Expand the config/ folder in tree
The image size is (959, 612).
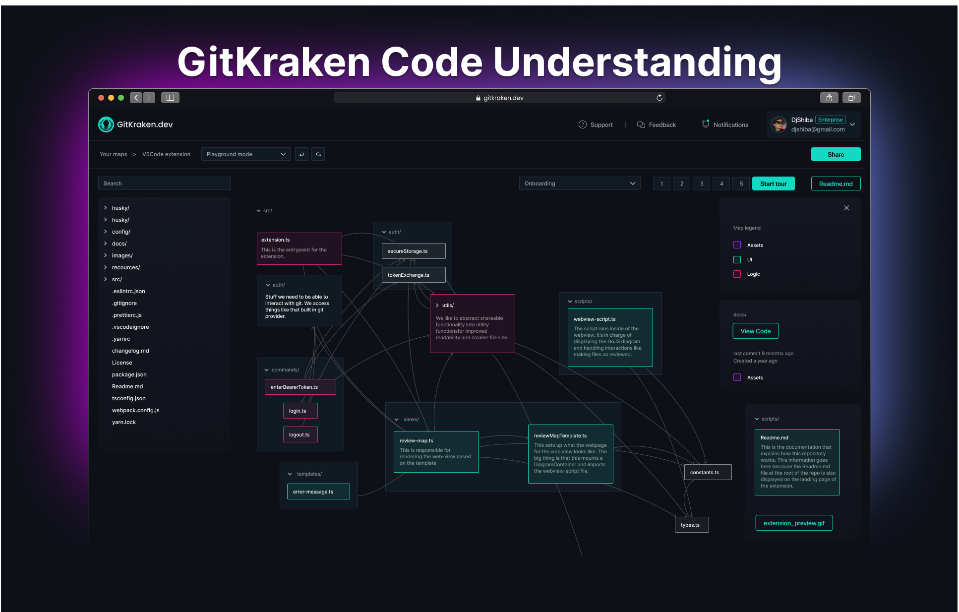(105, 232)
